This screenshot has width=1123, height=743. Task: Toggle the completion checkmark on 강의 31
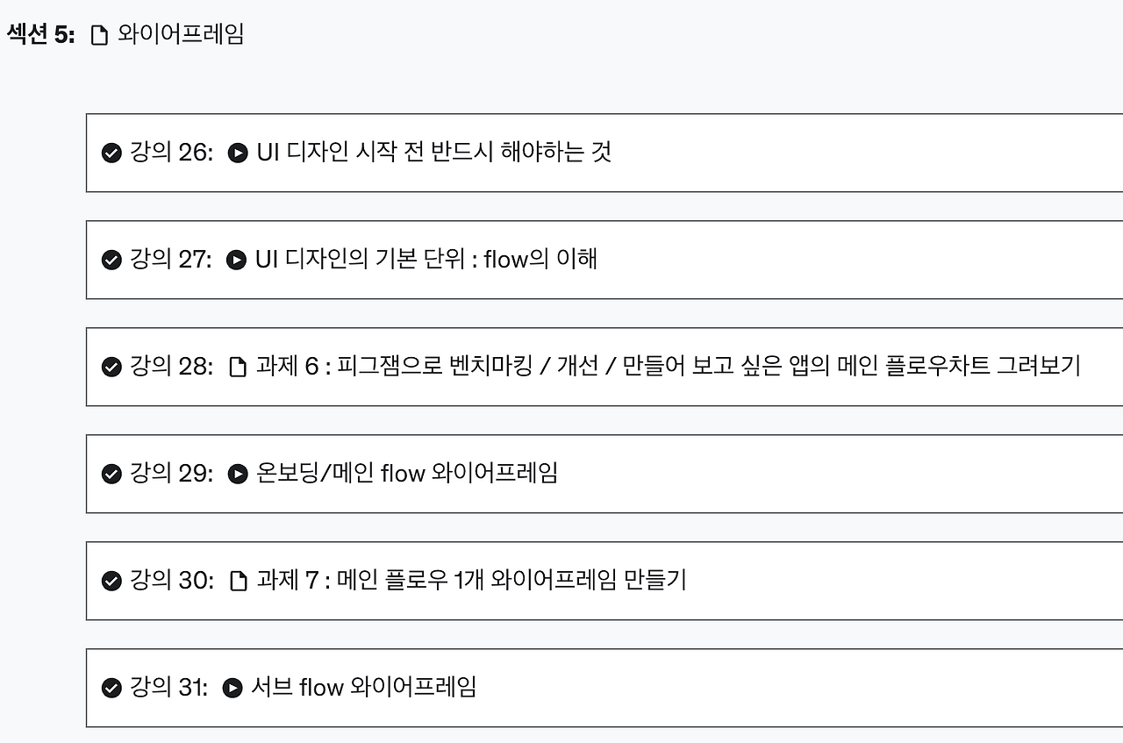pos(111,688)
